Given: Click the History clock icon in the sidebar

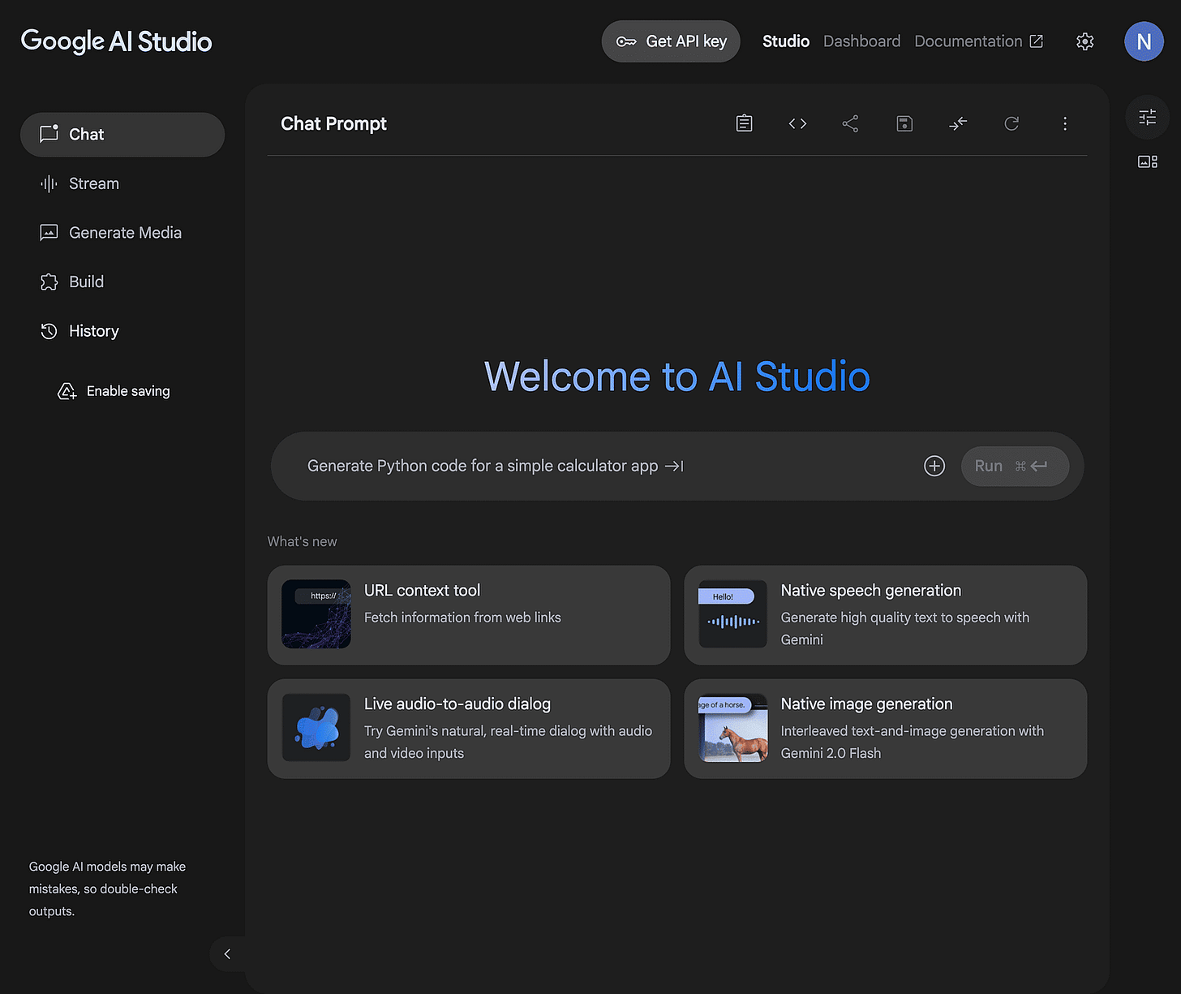Looking at the screenshot, I should tap(49, 331).
